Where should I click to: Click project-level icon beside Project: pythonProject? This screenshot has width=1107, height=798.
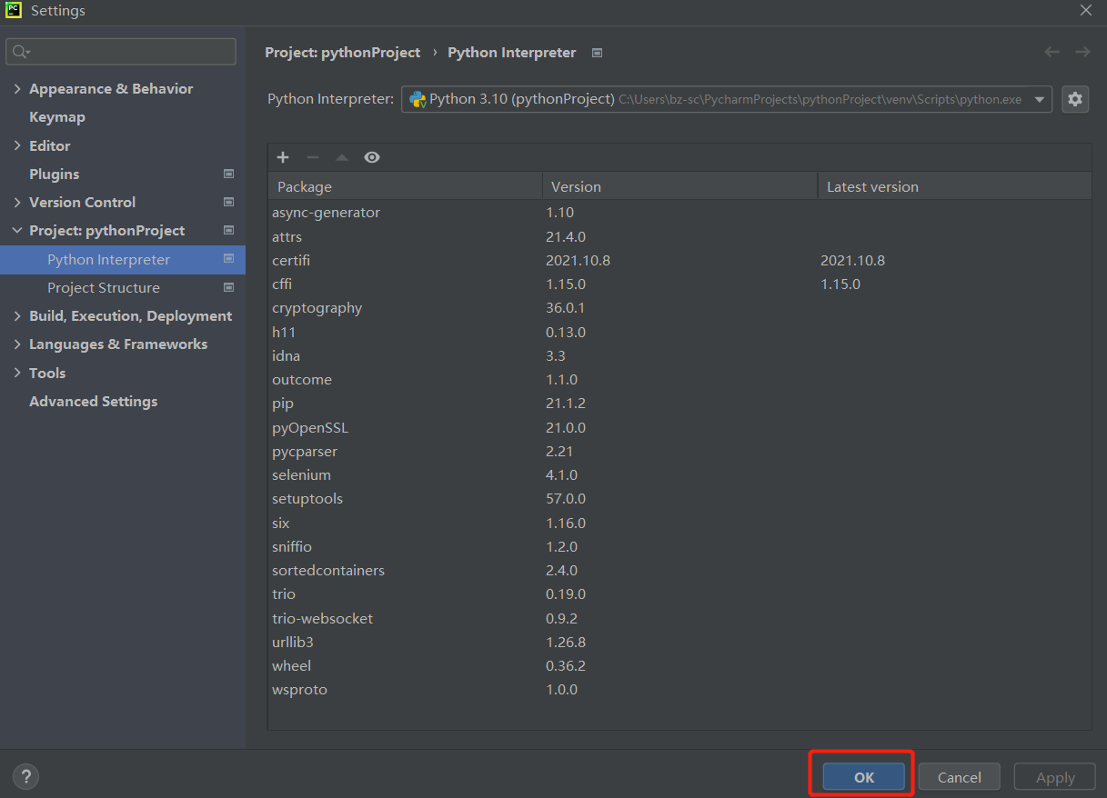(x=228, y=230)
